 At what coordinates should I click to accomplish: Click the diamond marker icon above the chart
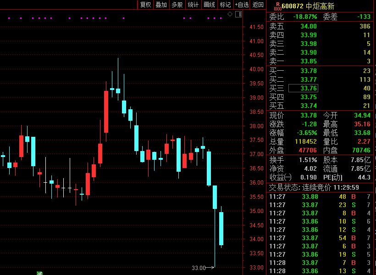230,14
